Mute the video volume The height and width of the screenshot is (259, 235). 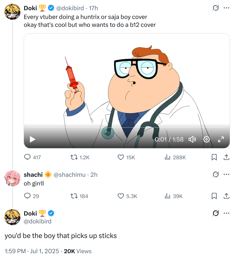(x=192, y=139)
